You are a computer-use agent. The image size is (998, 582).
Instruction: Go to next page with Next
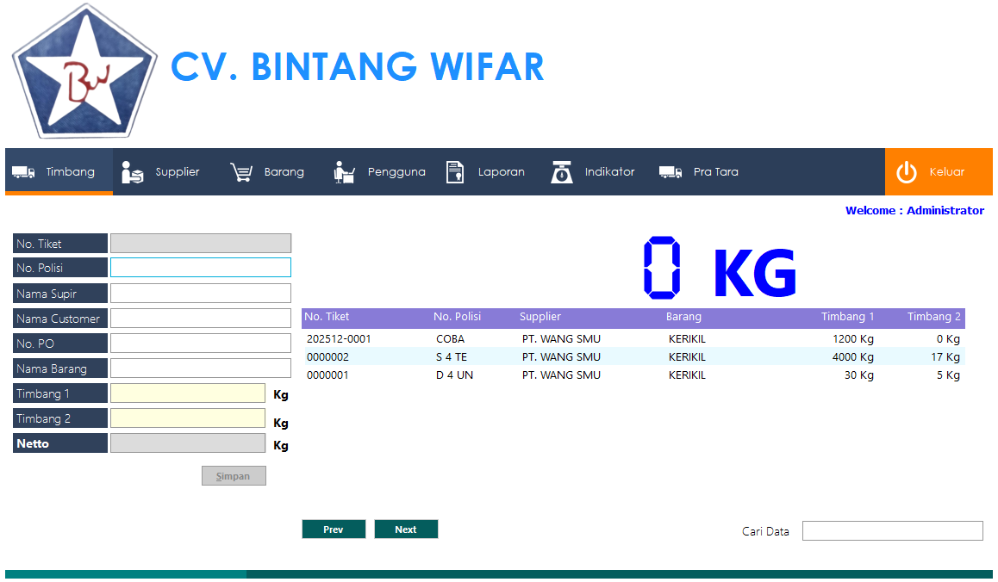coord(406,529)
